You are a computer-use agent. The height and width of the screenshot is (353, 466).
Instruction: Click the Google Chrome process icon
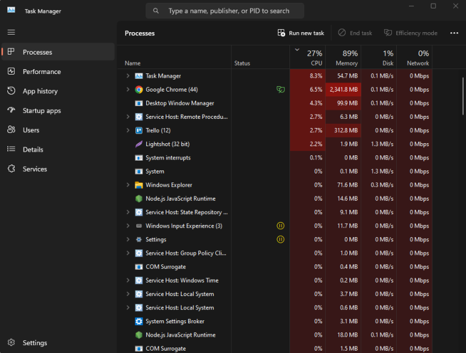pyautogui.click(x=139, y=90)
